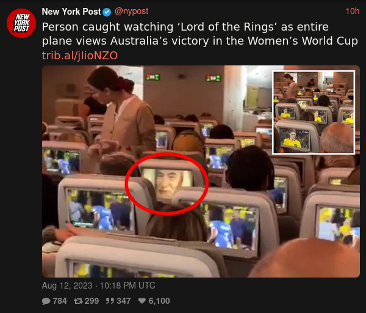The width and height of the screenshot is (366, 313).
Task: Open the New York Post display name
Action: pyautogui.click(x=71, y=12)
